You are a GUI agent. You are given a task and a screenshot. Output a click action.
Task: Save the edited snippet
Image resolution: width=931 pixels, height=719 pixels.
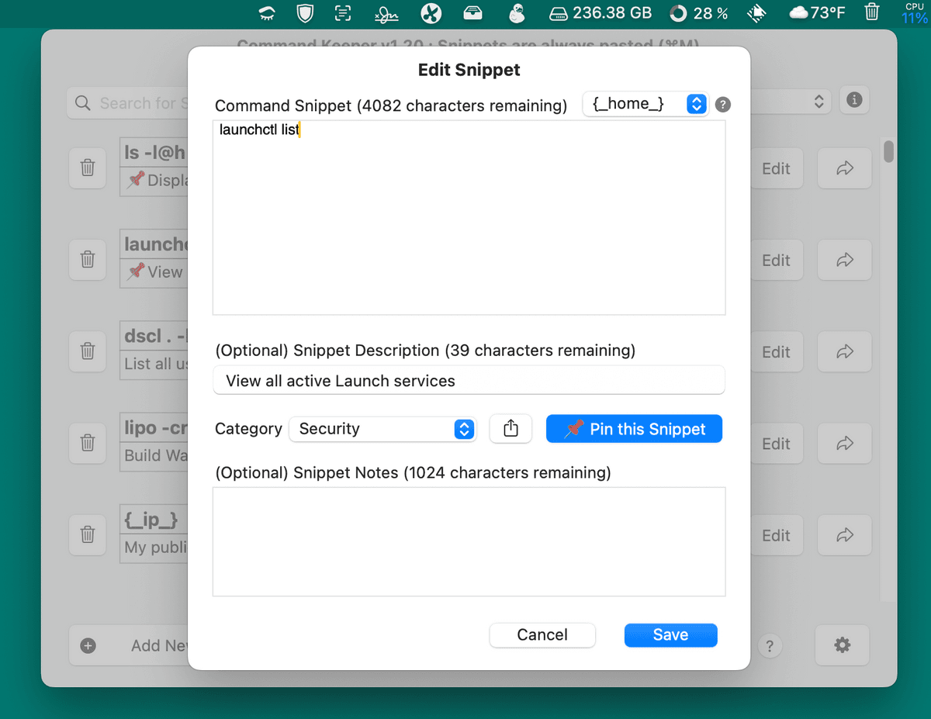point(670,634)
